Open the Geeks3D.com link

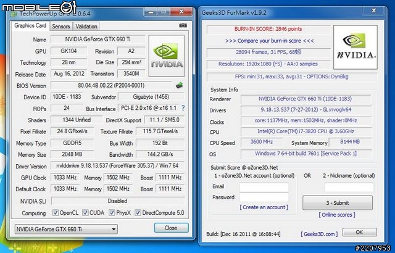[319, 234]
